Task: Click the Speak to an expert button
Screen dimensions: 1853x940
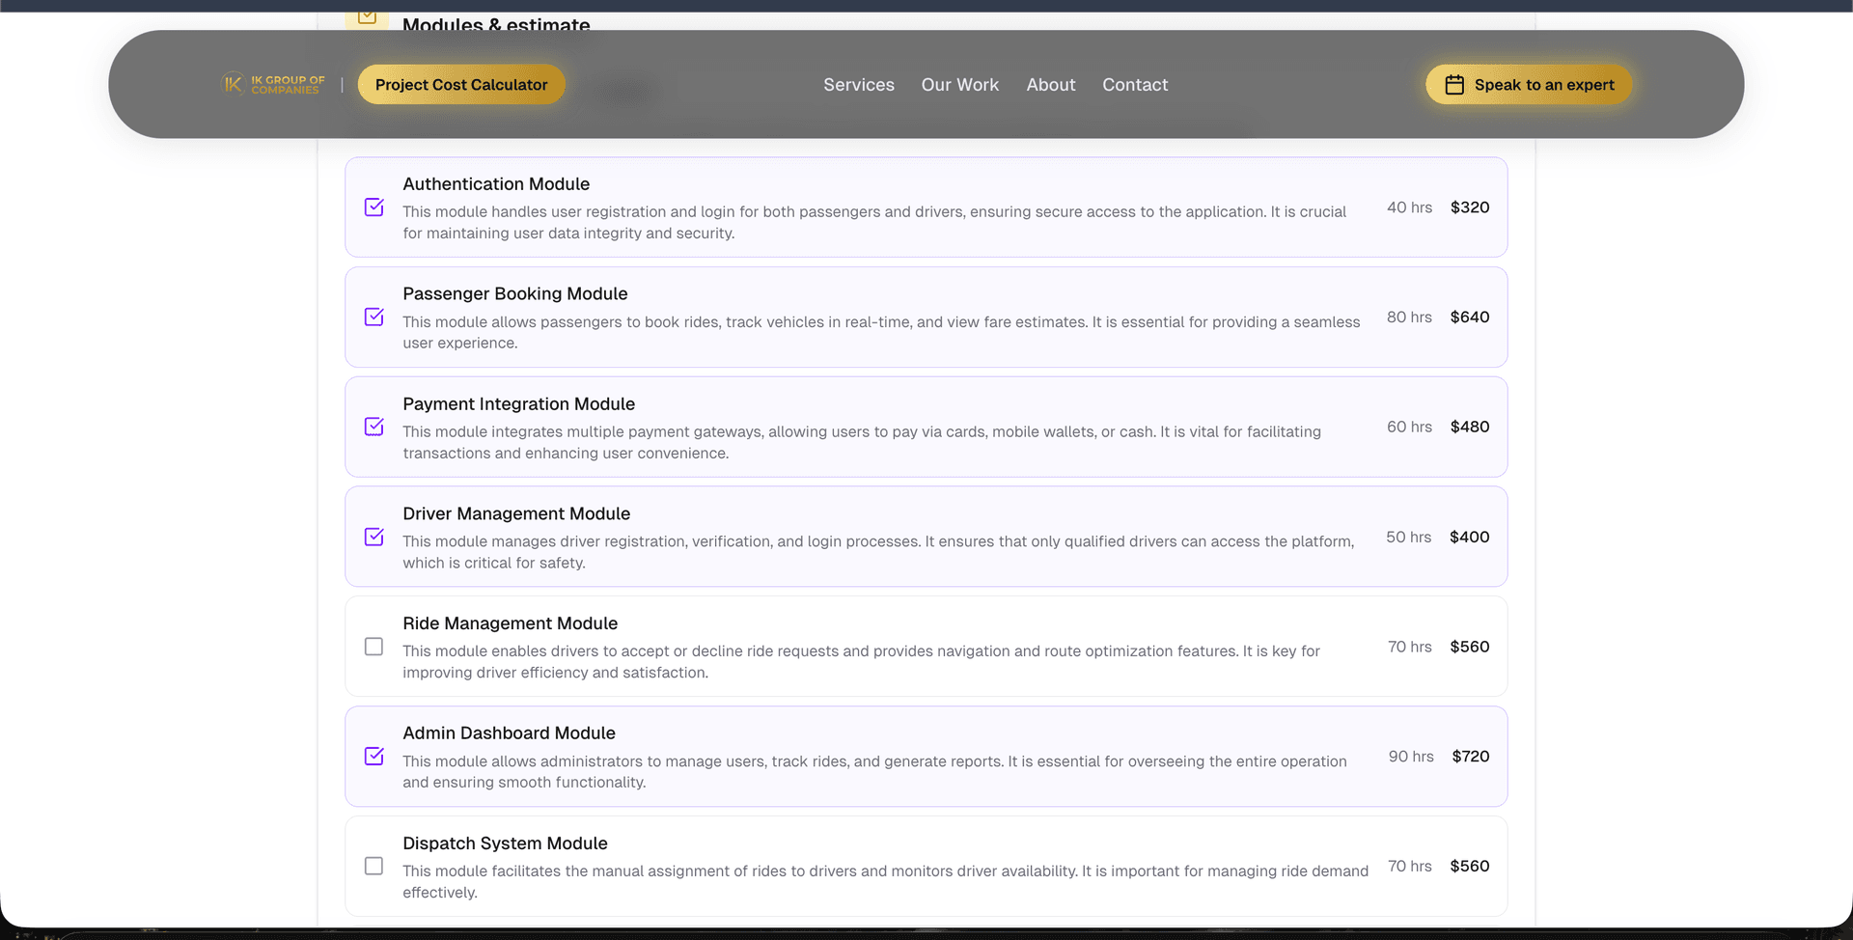Action: point(1529,85)
